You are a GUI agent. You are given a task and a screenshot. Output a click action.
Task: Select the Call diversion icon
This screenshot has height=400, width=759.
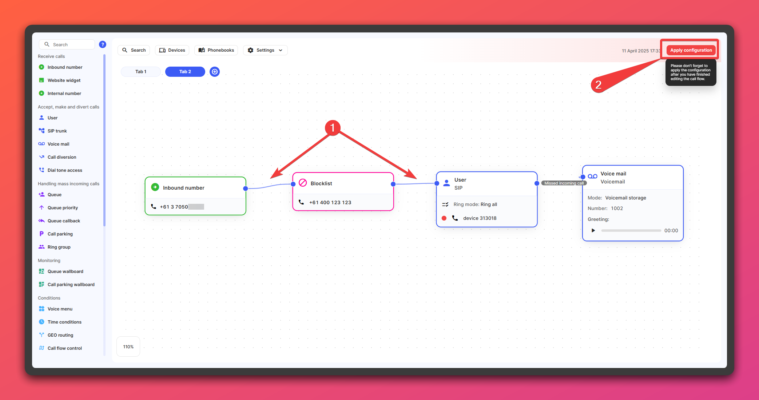[x=41, y=157]
